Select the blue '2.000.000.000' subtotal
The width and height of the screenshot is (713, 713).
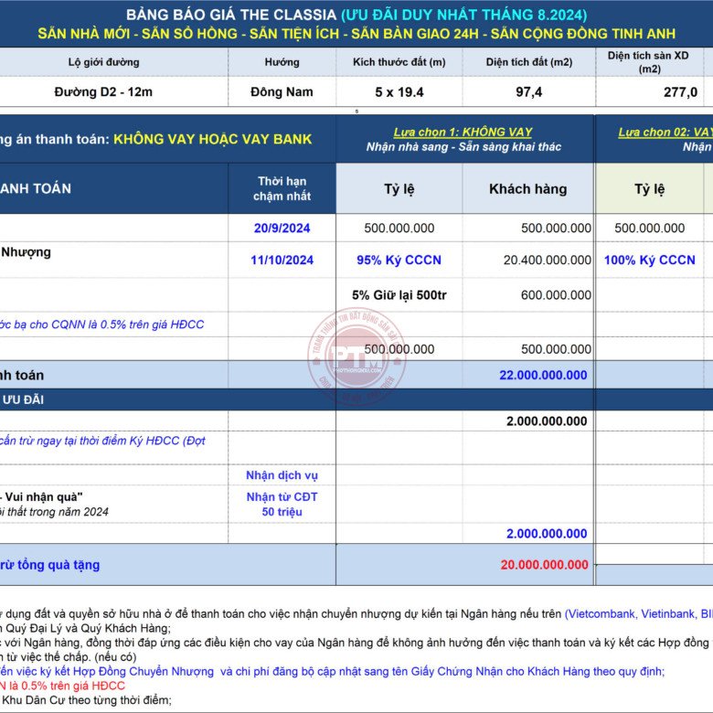pos(547,534)
